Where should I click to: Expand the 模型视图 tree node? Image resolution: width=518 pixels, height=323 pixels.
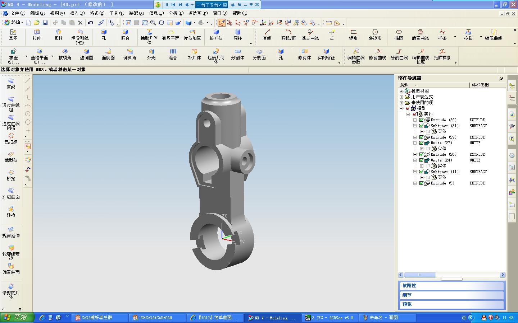coord(401,91)
